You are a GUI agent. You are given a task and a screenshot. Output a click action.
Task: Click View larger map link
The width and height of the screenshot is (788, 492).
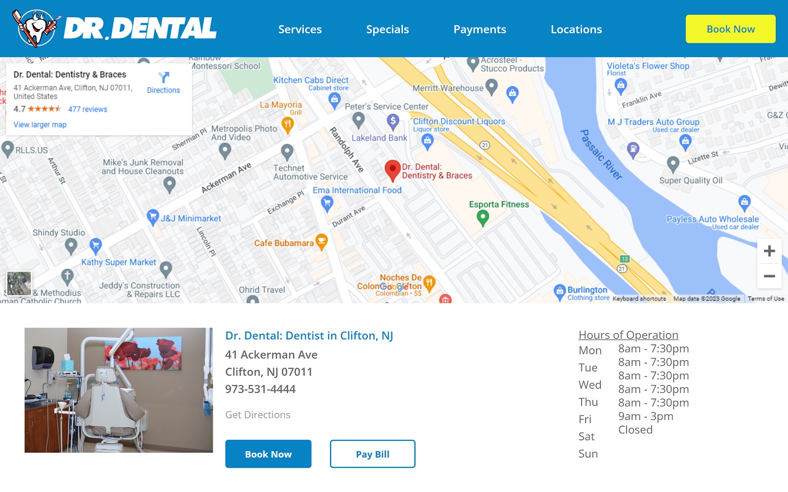pyautogui.click(x=40, y=124)
